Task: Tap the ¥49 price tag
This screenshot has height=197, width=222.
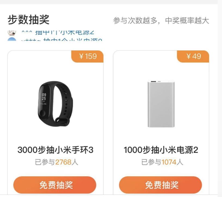Action: pos(193,56)
